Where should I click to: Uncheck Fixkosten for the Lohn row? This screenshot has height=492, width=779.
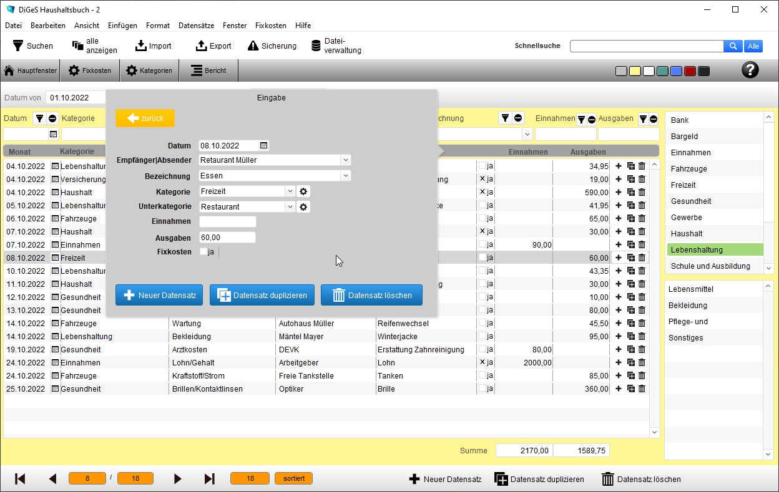pyautogui.click(x=483, y=363)
